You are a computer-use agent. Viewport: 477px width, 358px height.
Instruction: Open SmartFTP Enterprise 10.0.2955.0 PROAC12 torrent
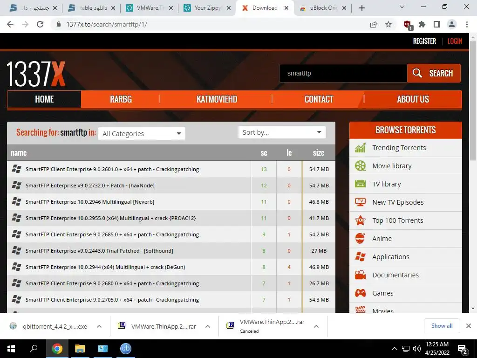coord(111,218)
